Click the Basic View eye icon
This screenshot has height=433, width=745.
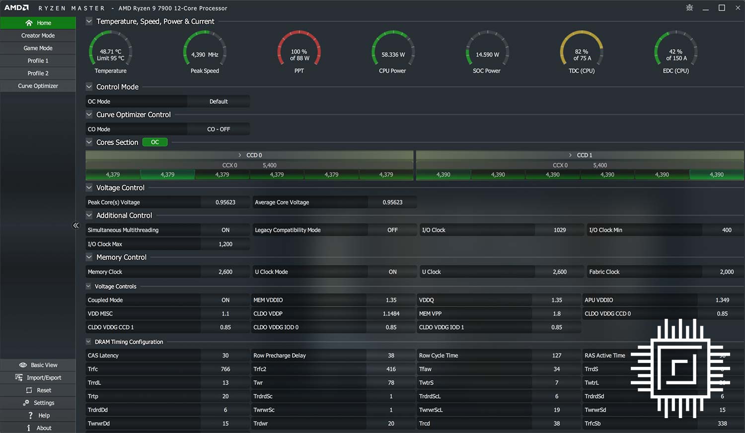[x=23, y=365]
